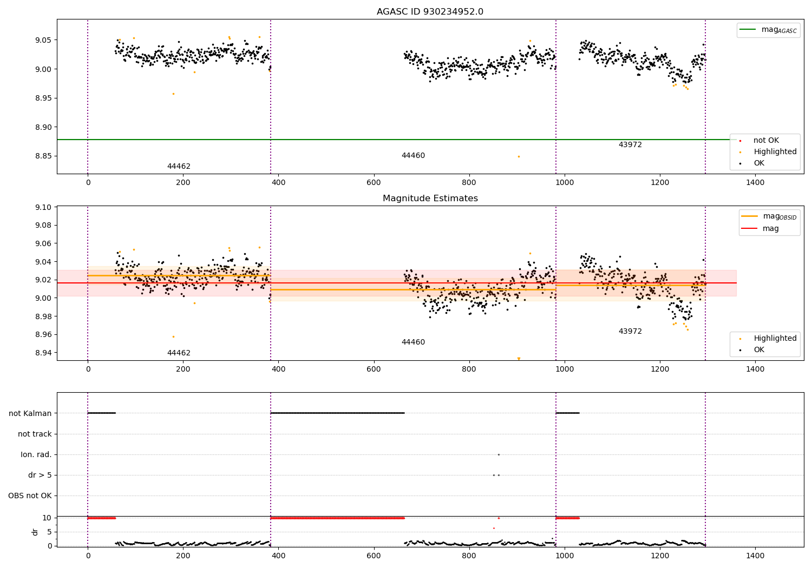Click "OK" legend entry in top plot

(759, 163)
